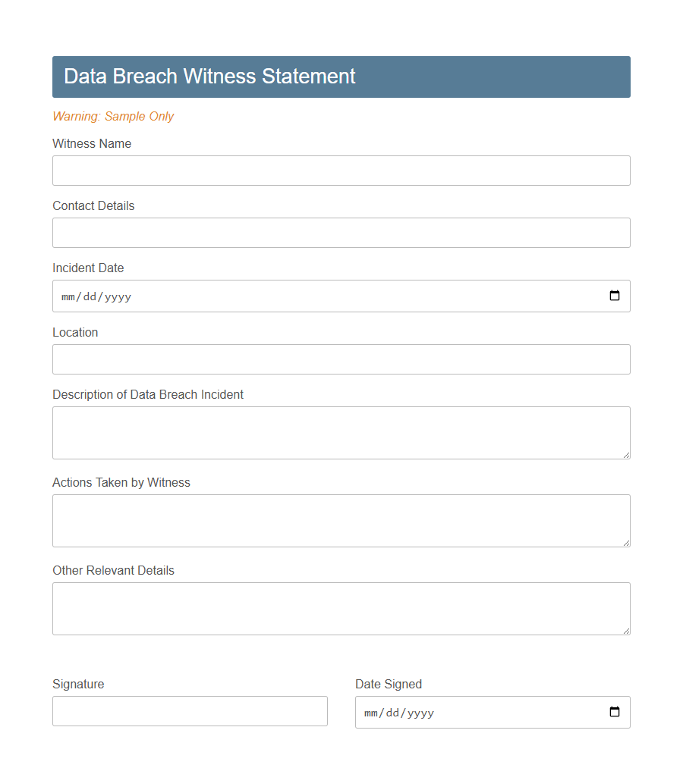Select the yyyy segment in Incident Date
The width and height of the screenshot is (683, 771).
click(x=118, y=296)
